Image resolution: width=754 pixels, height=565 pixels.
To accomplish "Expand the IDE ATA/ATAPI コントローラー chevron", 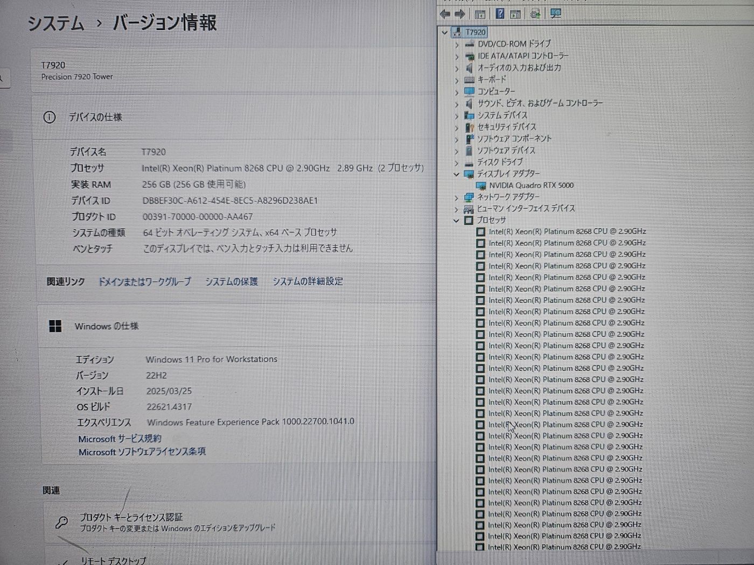I will click(457, 56).
